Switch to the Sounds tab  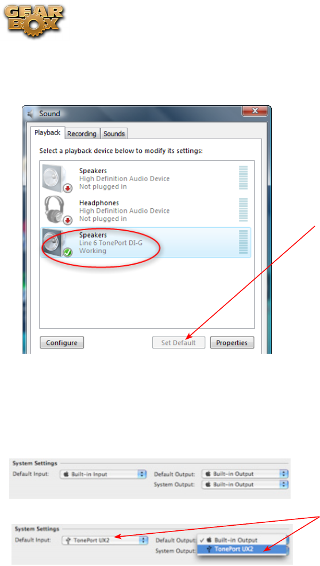[x=114, y=133]
